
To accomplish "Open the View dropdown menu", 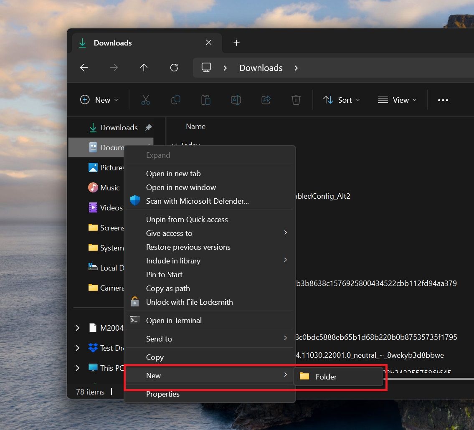I will (397, 100).
